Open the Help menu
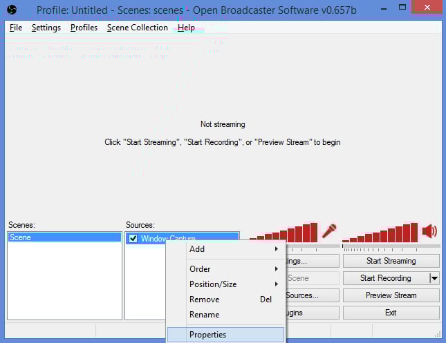This screenshot has width=446, height=343. (186, 28)
